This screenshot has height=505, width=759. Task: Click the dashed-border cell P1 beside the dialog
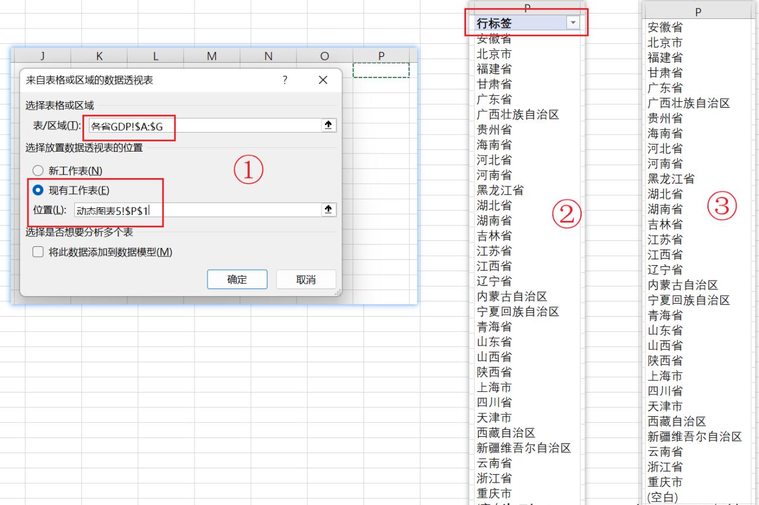point(381,70)
